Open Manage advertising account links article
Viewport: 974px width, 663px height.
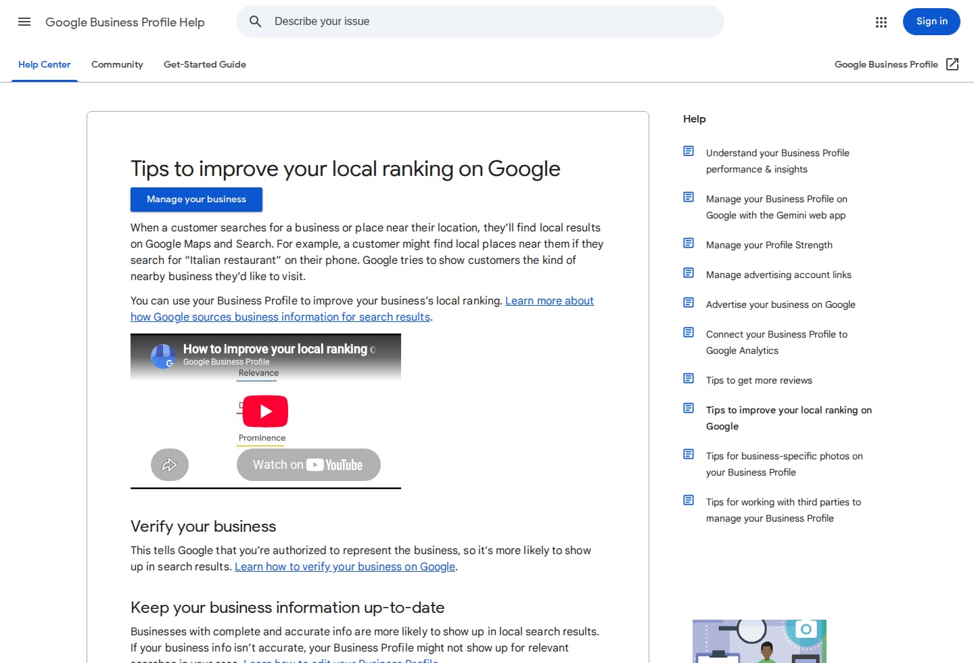point(779,275)
